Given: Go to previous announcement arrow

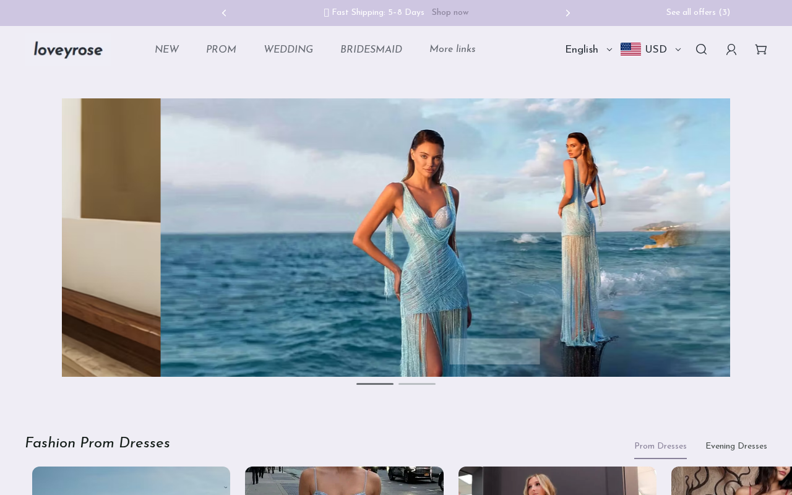Looking at the screenshot, I should pos(224,13).
